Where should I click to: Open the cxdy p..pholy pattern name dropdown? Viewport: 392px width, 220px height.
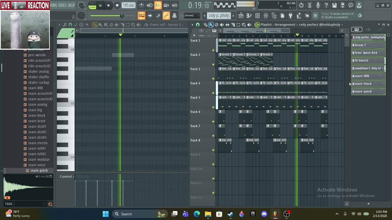pyautogui.click(x=219, y=16)
